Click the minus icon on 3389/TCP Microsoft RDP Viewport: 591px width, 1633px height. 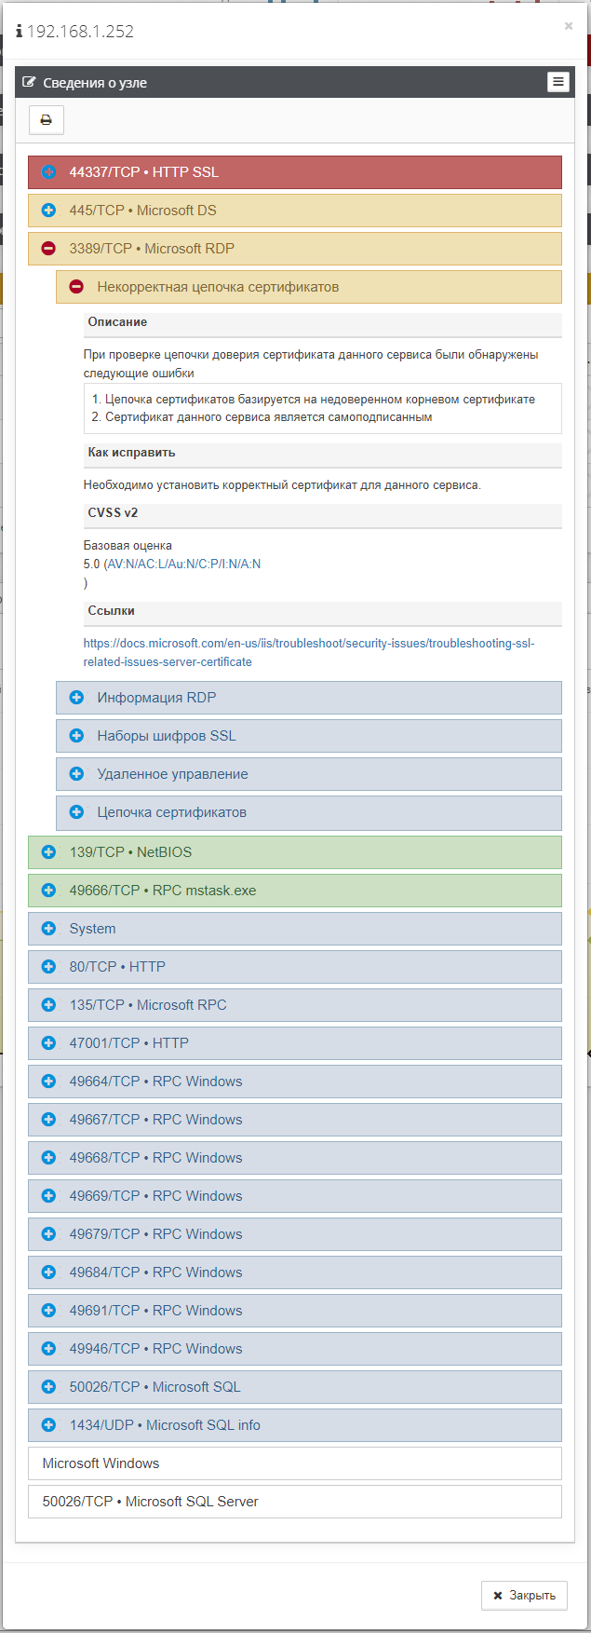click(48, 249)
